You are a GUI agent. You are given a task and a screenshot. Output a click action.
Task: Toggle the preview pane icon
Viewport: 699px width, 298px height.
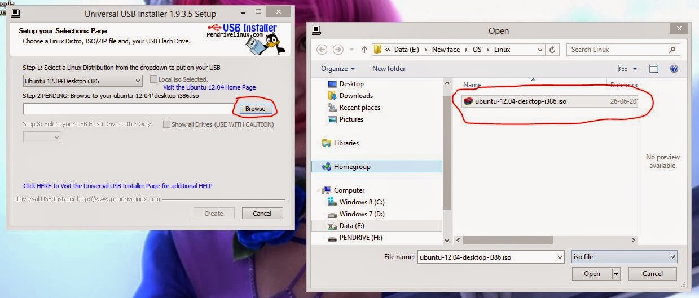pyautogui.click(x=654, y=69)
